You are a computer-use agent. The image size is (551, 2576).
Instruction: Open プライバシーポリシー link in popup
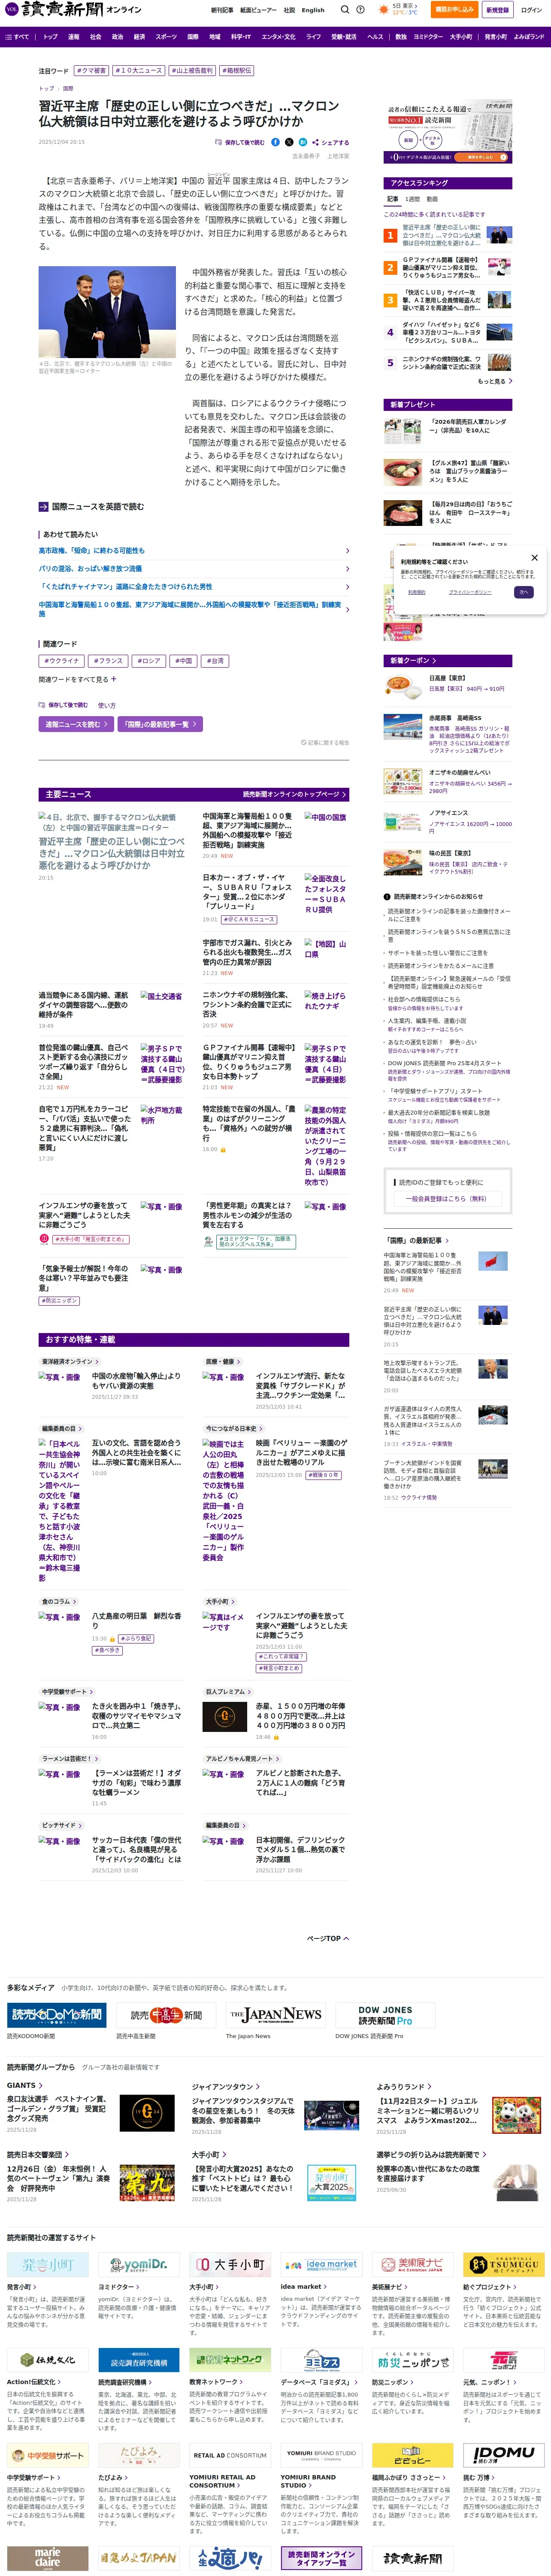[x=469, y=592]
